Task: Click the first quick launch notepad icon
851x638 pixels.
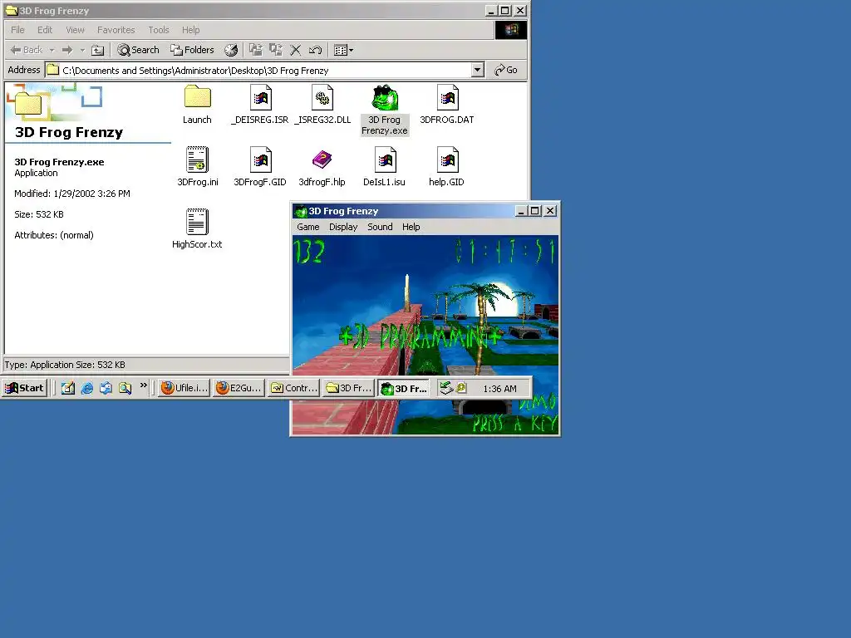Action: tap(68, 388)
